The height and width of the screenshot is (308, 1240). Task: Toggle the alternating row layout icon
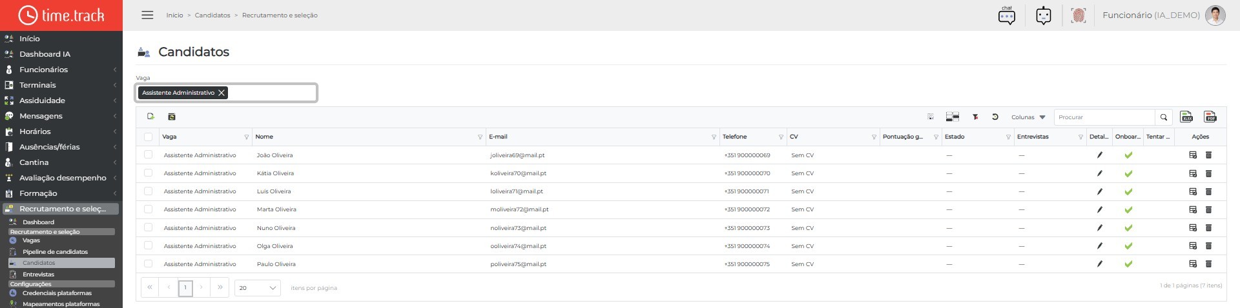point(953,117)
